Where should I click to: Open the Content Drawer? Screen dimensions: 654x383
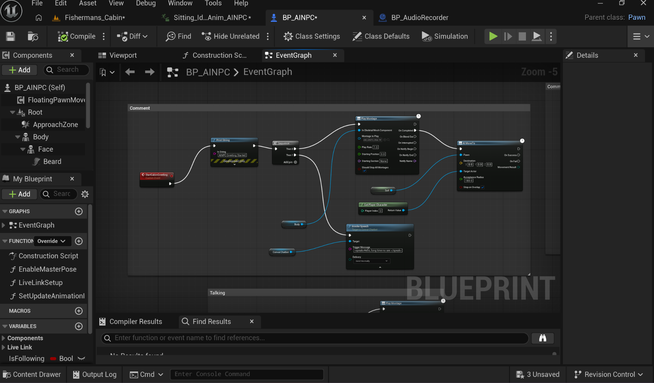pos(32,374)
